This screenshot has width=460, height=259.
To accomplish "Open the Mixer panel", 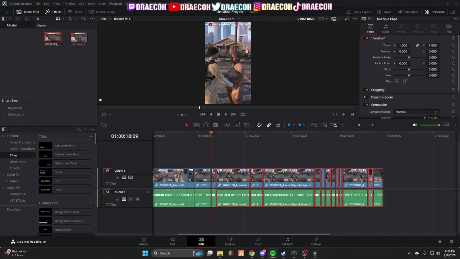I will click(385, 12).
